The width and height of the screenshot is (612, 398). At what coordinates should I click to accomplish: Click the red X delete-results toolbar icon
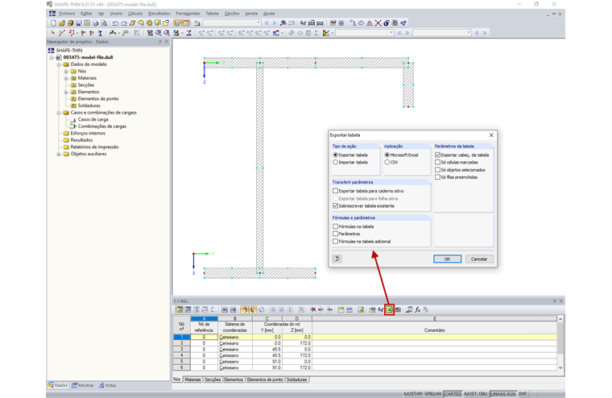click(378, 23)
